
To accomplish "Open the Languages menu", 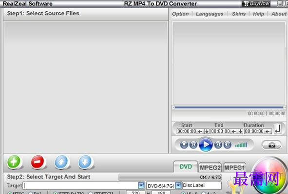I will coord(210,14).
